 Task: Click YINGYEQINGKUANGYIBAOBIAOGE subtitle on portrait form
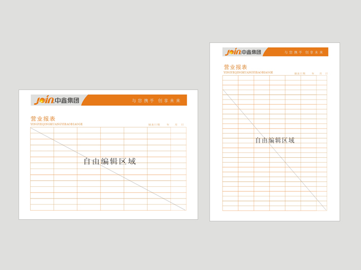point(248,73)
